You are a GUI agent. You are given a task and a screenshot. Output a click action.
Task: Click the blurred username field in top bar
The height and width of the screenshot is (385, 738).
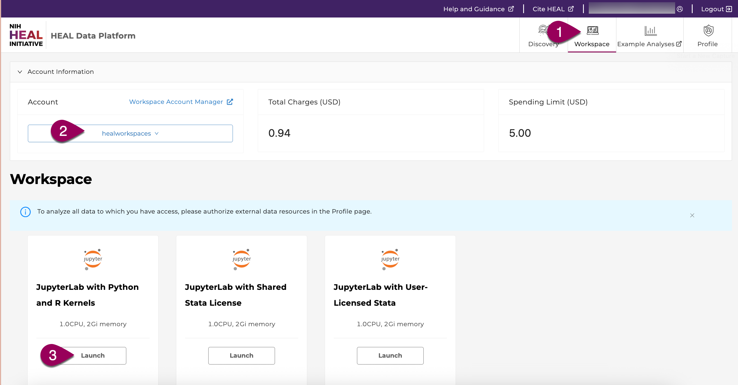tap(632, 8)
